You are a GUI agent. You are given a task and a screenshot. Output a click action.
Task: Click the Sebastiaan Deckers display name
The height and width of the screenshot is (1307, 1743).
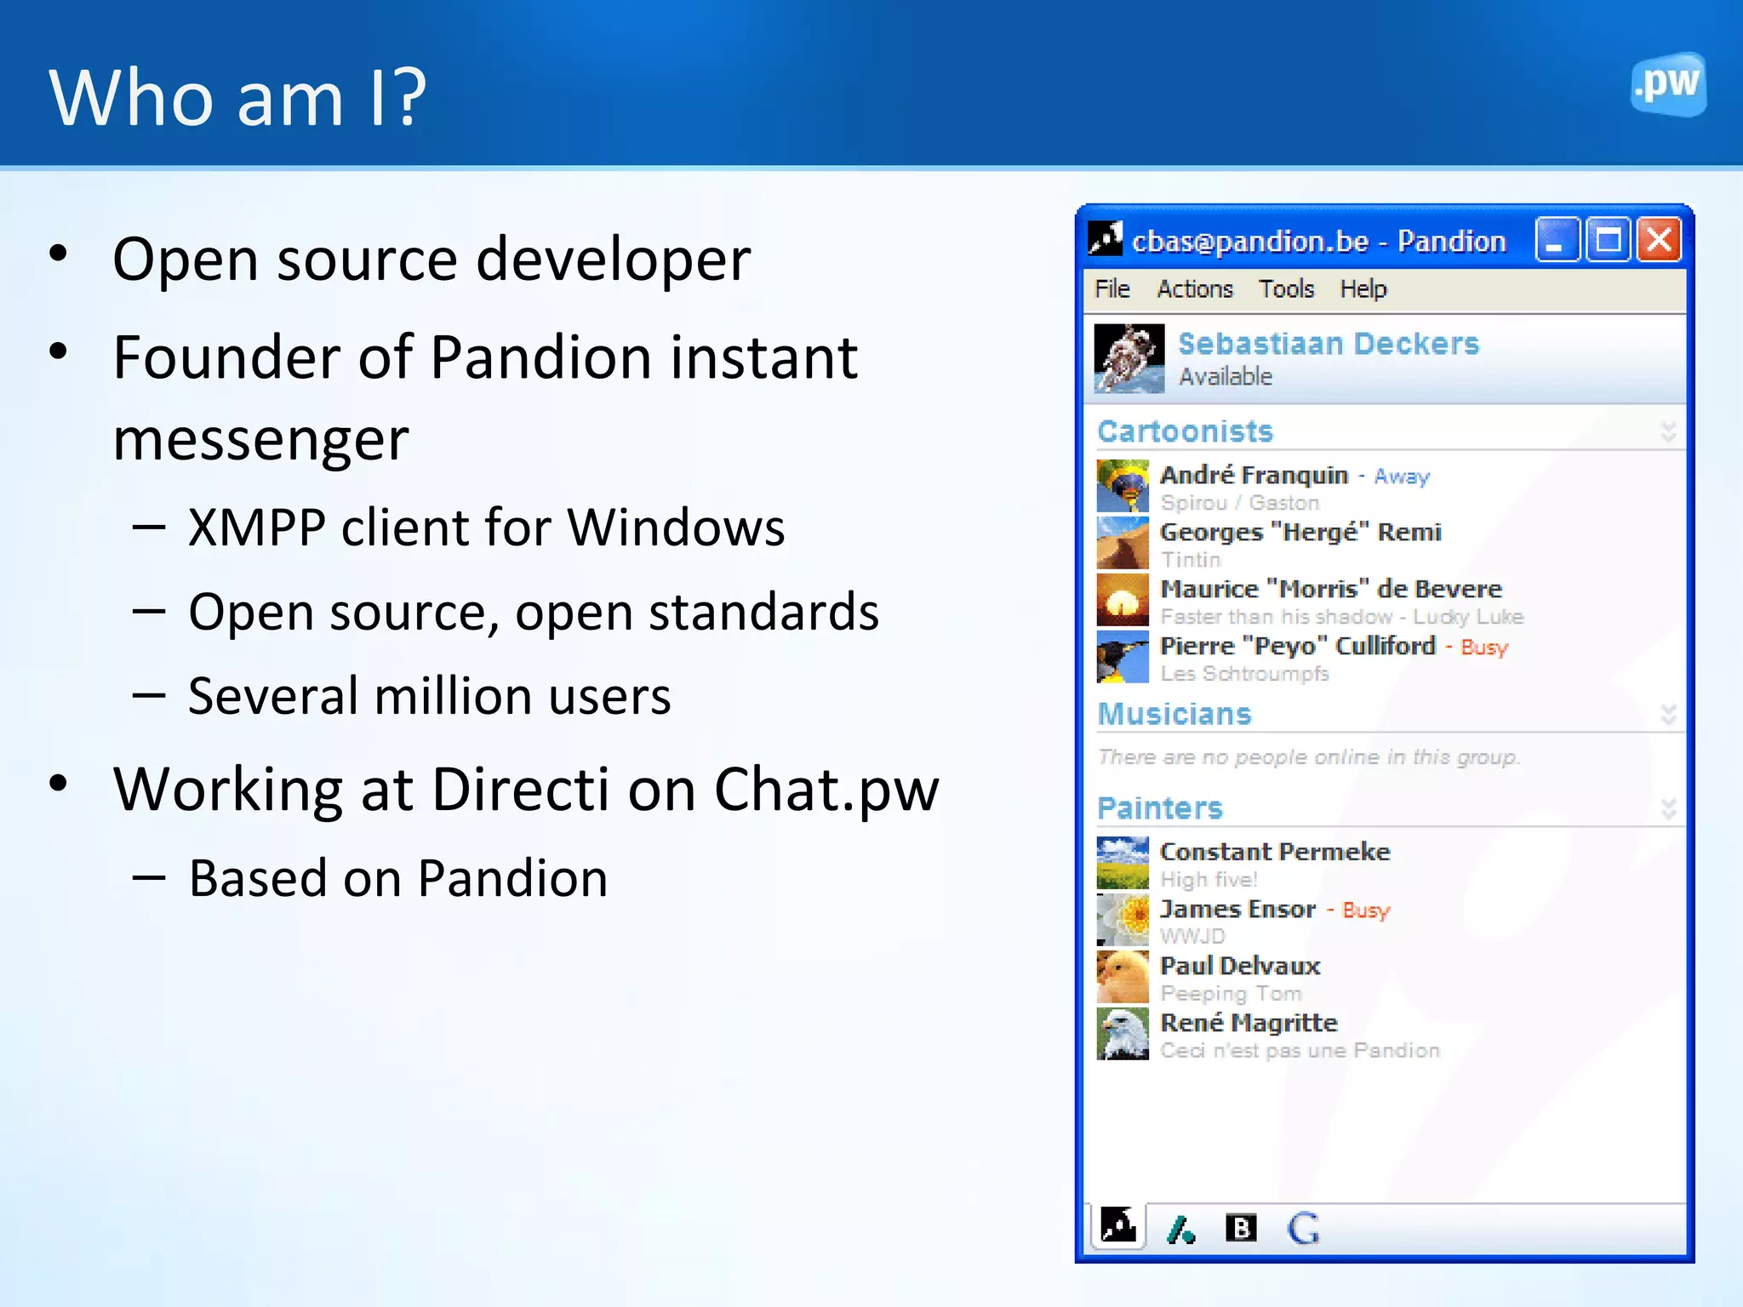(x=1329, y=344)
